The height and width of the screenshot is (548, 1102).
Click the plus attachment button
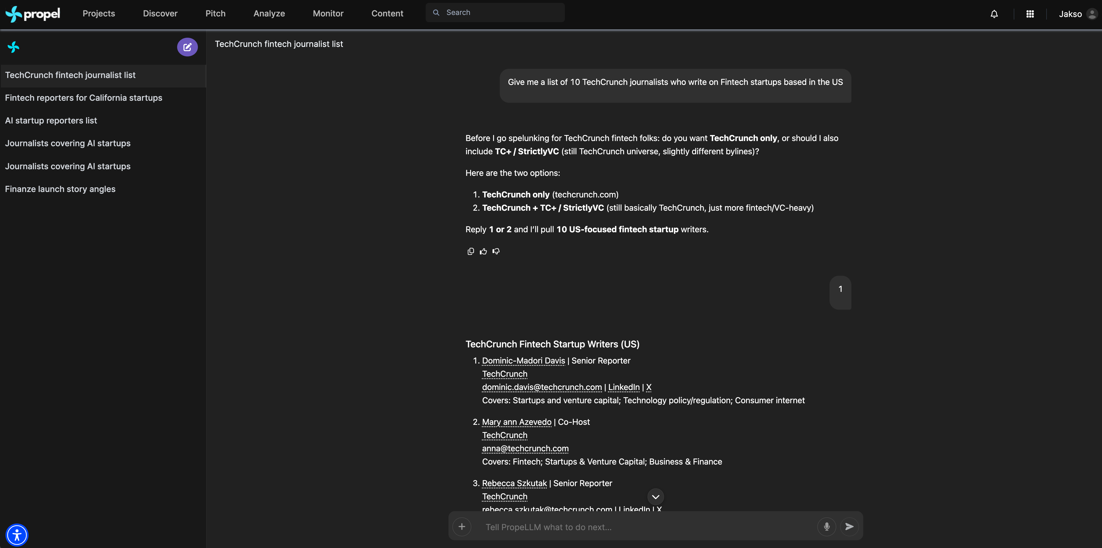tap(462, 527)
